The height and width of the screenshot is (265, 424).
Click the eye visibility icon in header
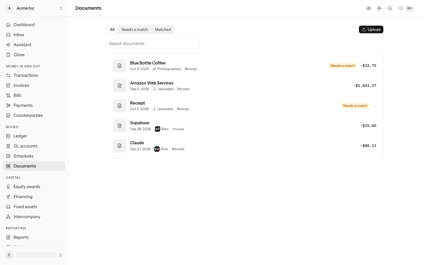click(369, 8)
